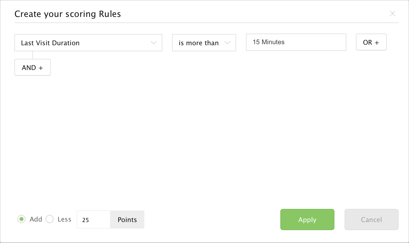Focus the points number field showing 25
This screenshot has height=243, width=409.
(x=93, y=220)
